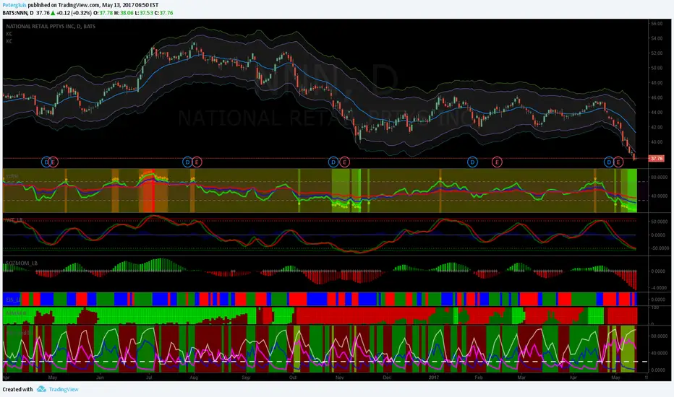Viewport: 674px width, 397px height.
Task: Open the earnings E marker in February 2017
Action: pos(497,162)
